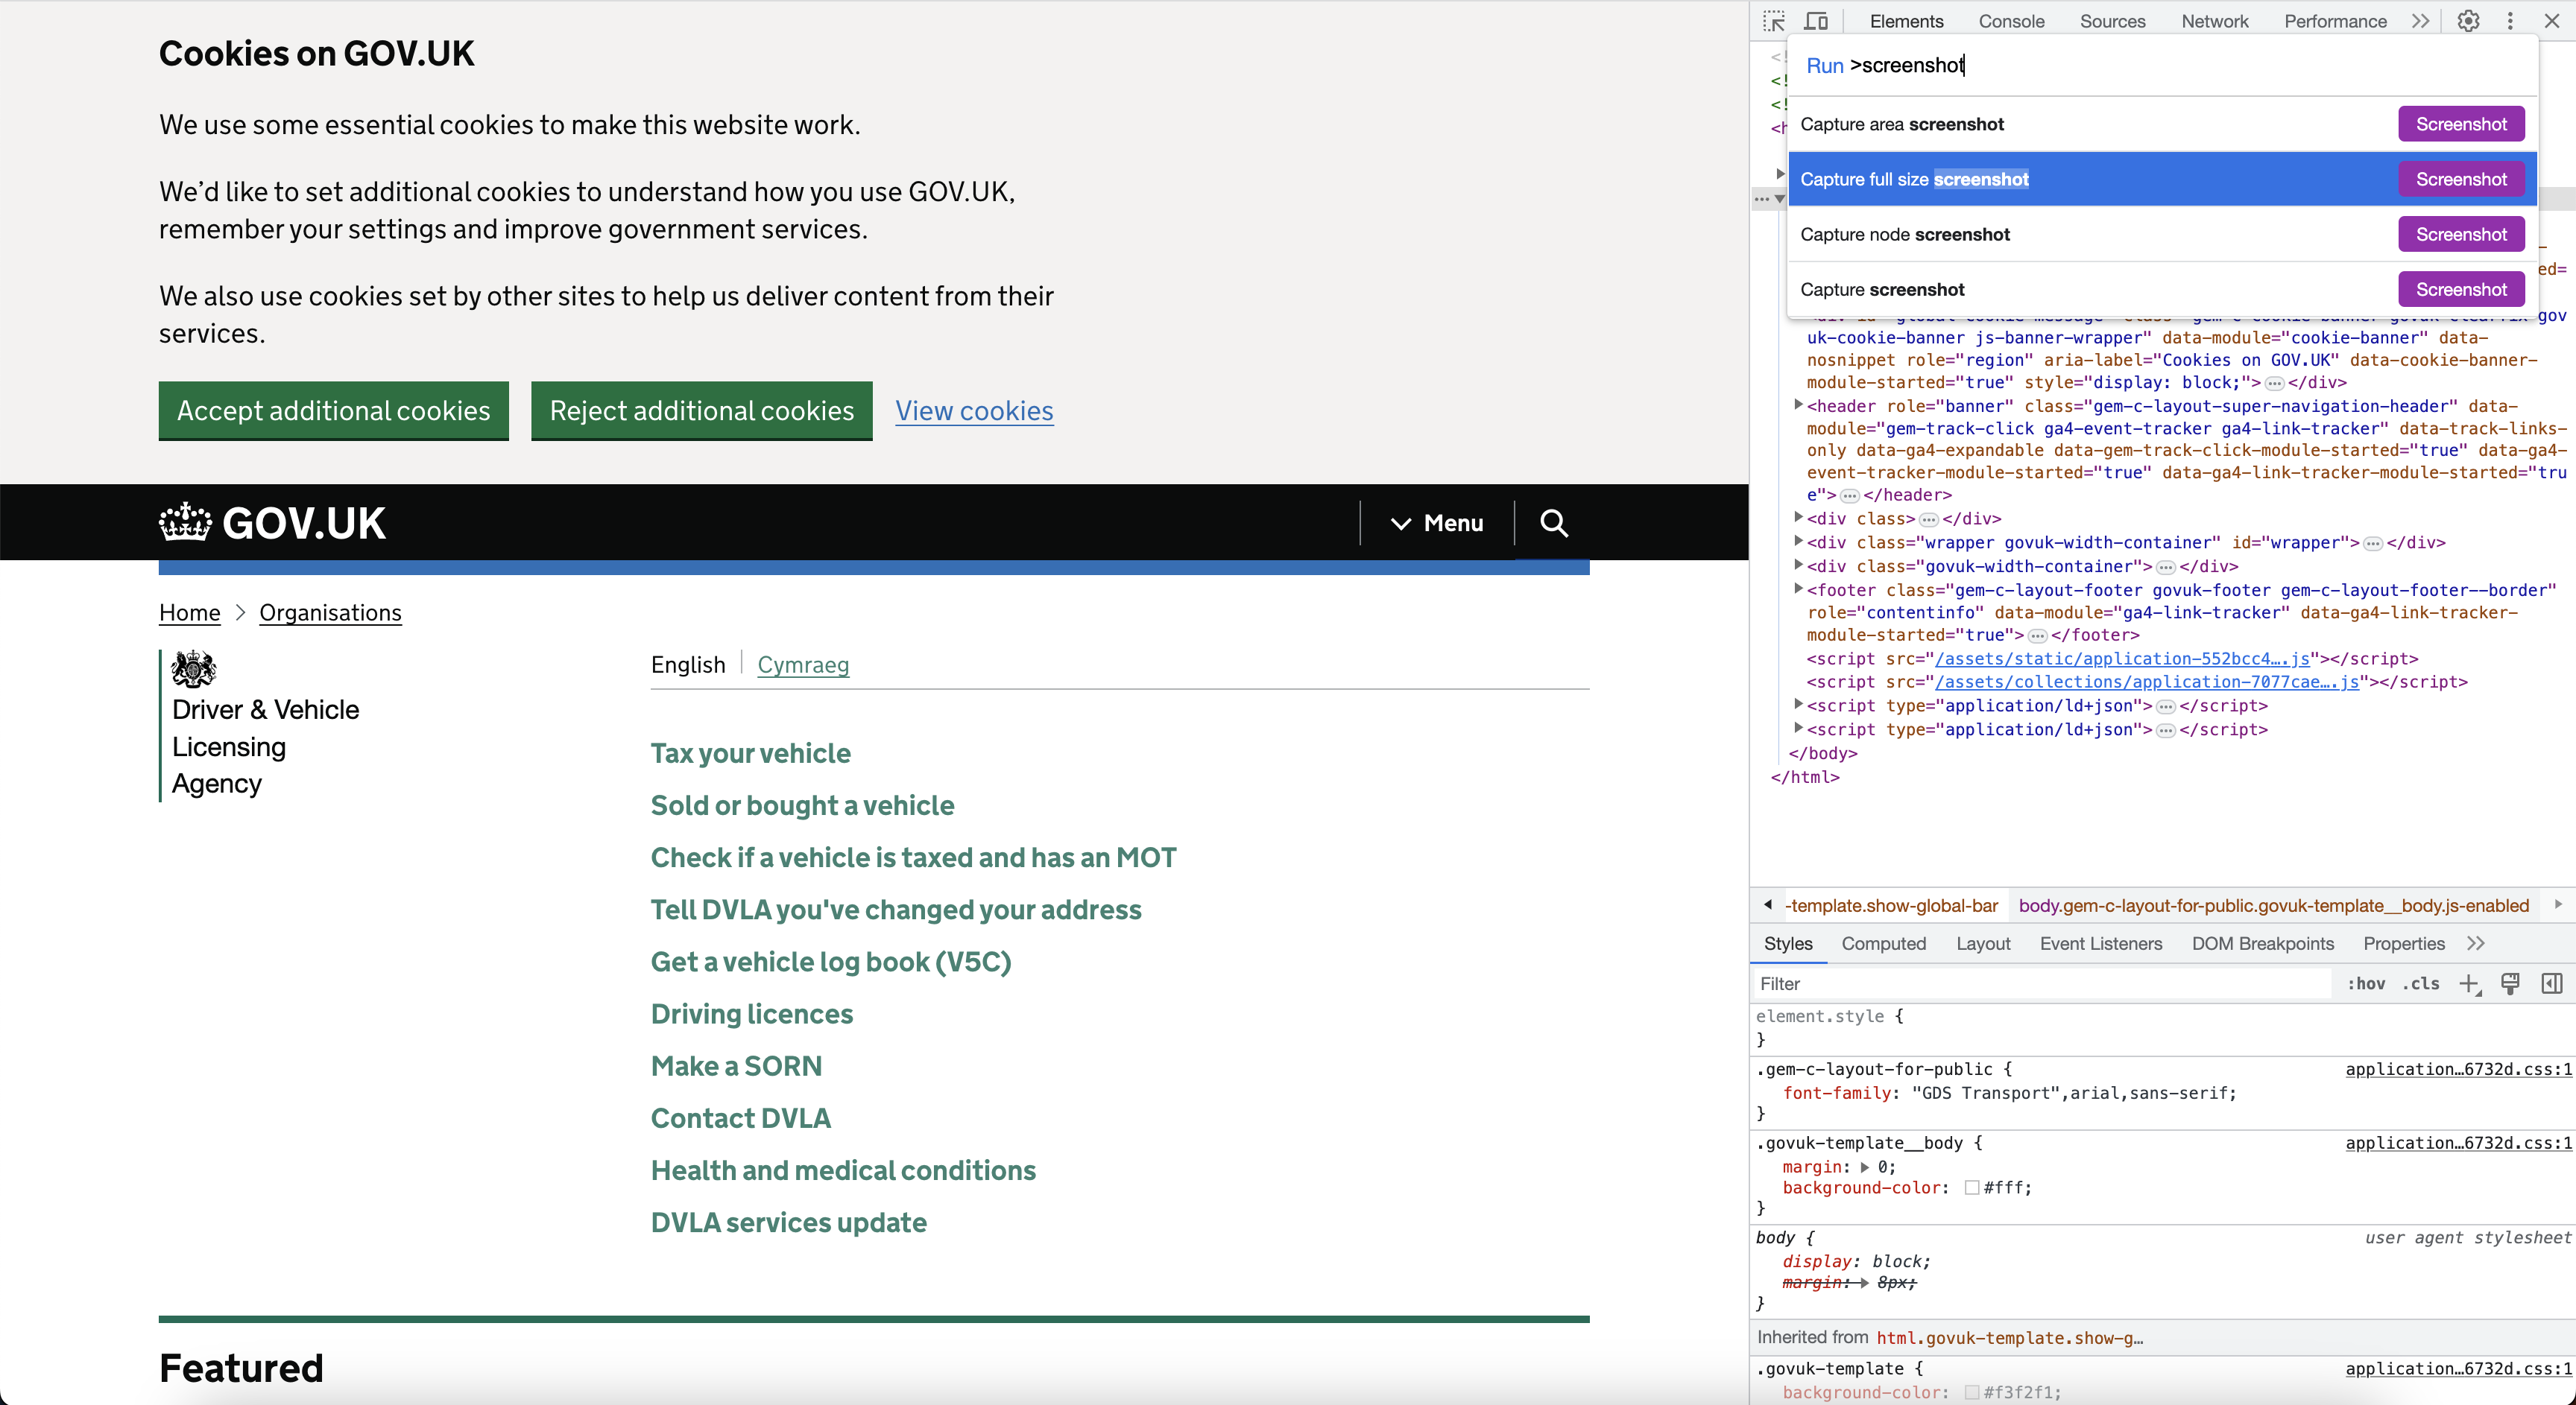Open DevTools settings gear

[2468, 21]
